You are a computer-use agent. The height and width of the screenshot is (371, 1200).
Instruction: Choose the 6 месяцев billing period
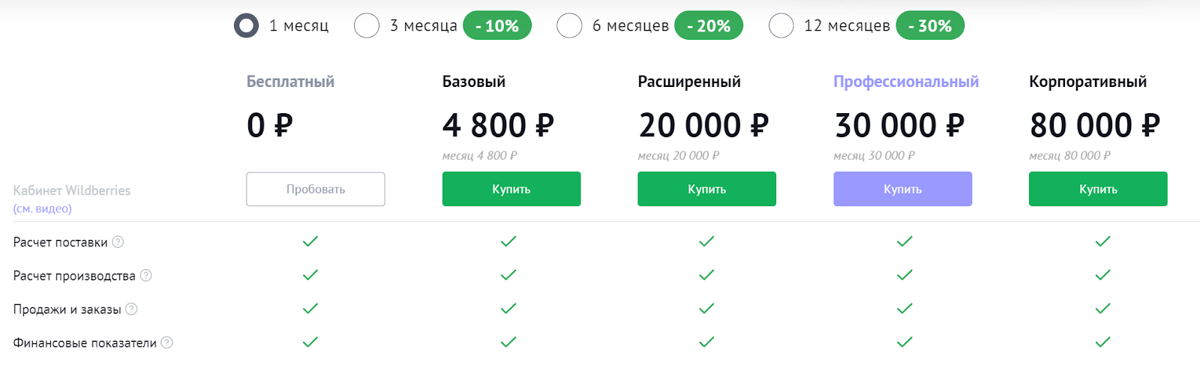click(x=569, y=25)
